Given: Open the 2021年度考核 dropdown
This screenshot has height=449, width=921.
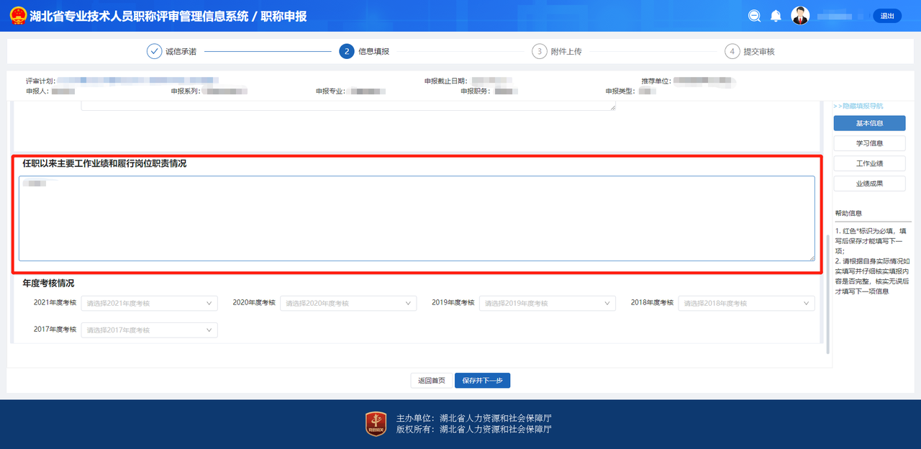Looking at the screenshot, I should coord(149,303).
